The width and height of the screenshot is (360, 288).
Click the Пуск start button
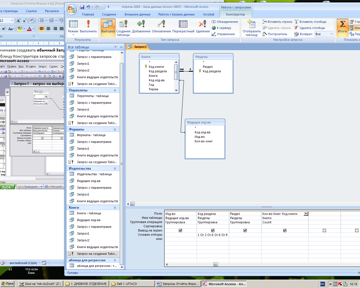tap(8, 284)
